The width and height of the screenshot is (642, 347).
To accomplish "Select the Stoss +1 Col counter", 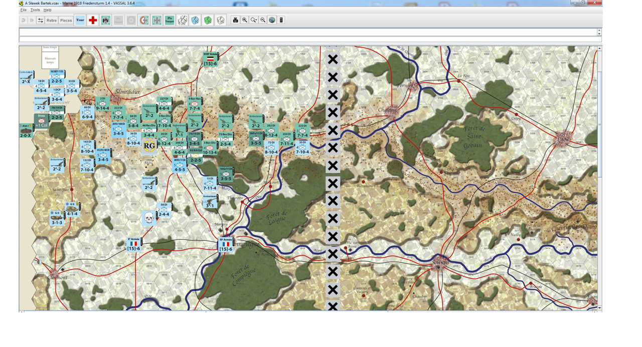I will [x=42, y=121].
